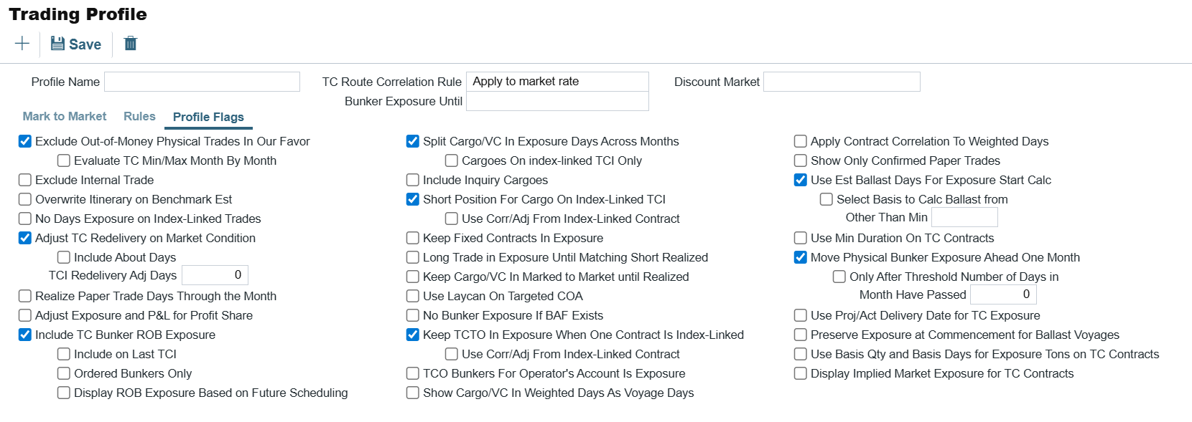This screenshot has width=1192, height=422.
Task: Check Use Min Duration On TC Contracts
Action: pos(801,238)
